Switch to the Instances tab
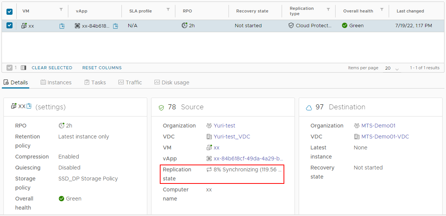Viewport: 446px width, 216px height. tap(56, 82)
